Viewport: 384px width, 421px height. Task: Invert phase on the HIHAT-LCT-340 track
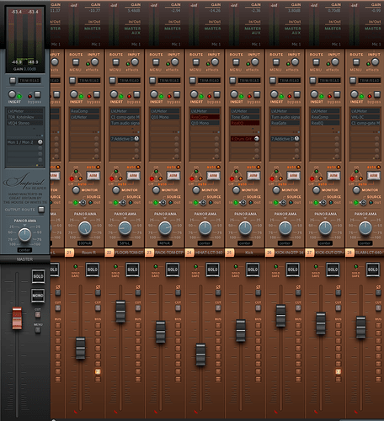click(218, 292)
